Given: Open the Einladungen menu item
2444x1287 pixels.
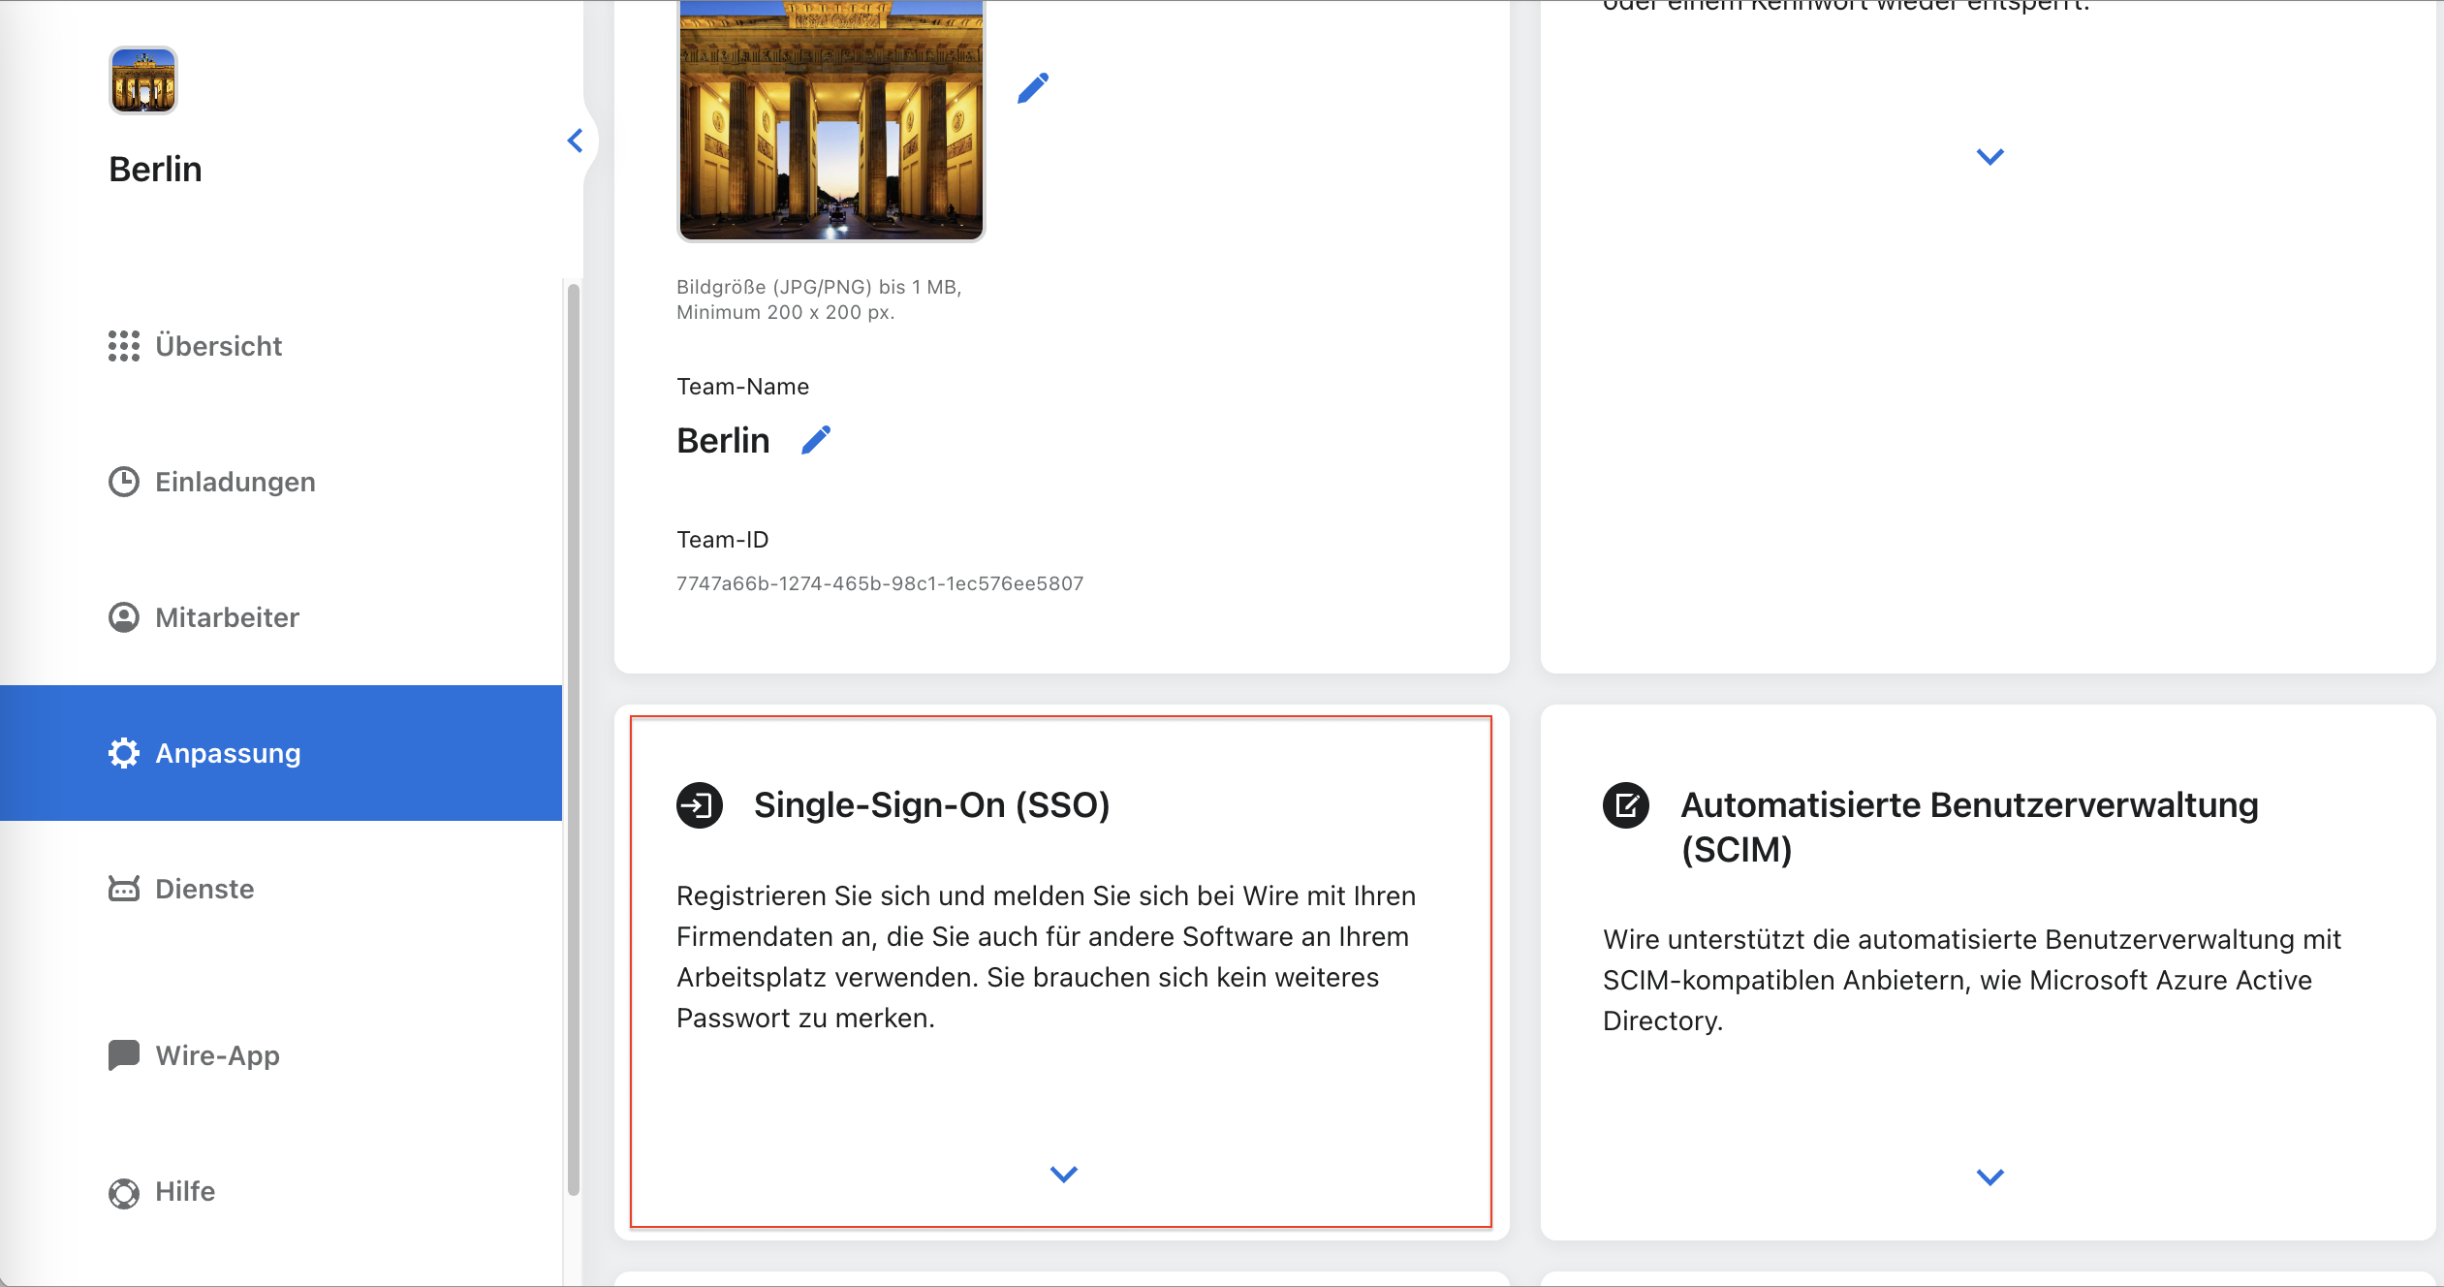Looking at the screenshot, I should (x=281, y=482).
